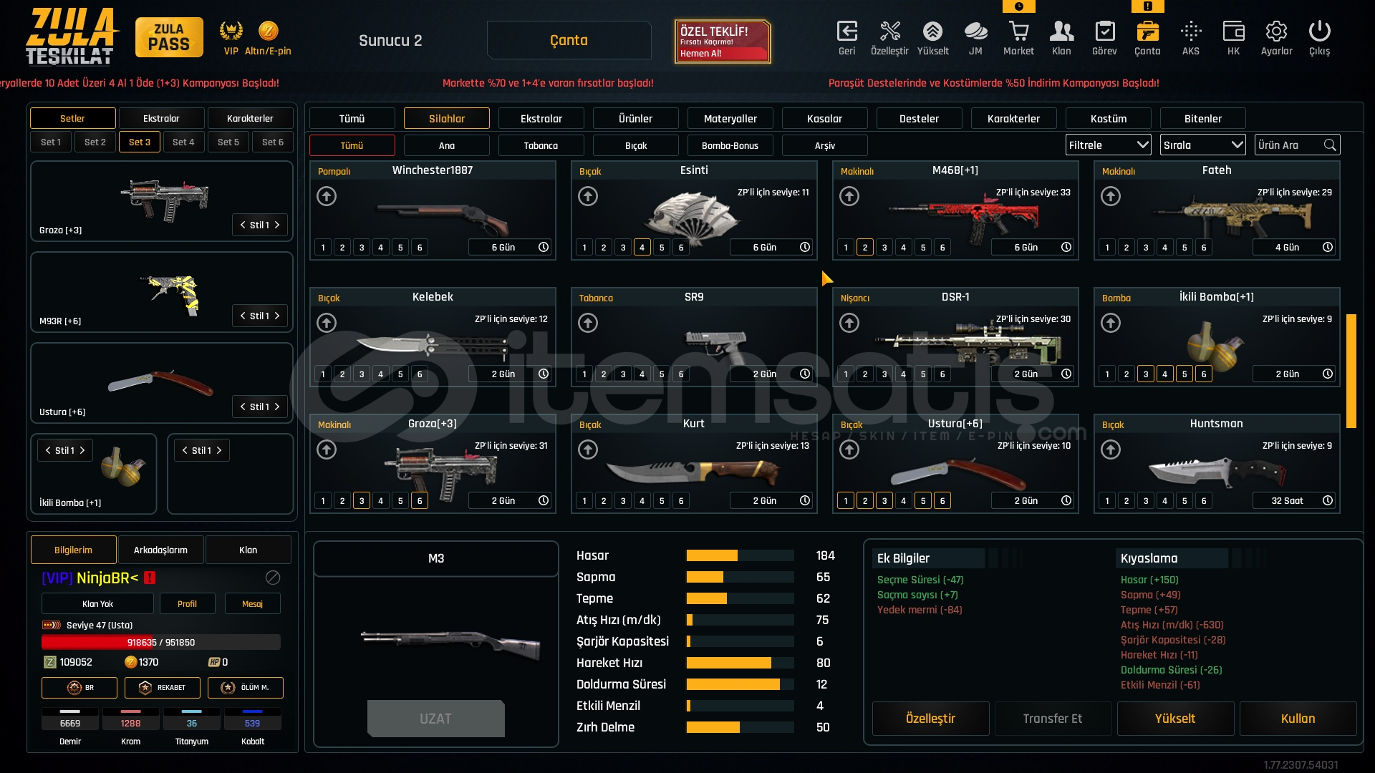Image resolution: width=1375 pixels, height=773 pixels.
Task: Open the Özelleştir tools icon
Action: (889, 31)
